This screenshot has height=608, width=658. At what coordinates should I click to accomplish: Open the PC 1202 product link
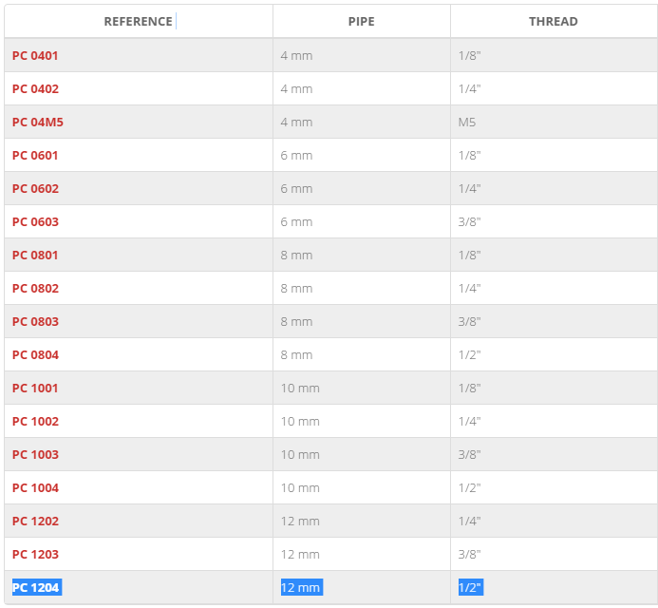point(36,522)
